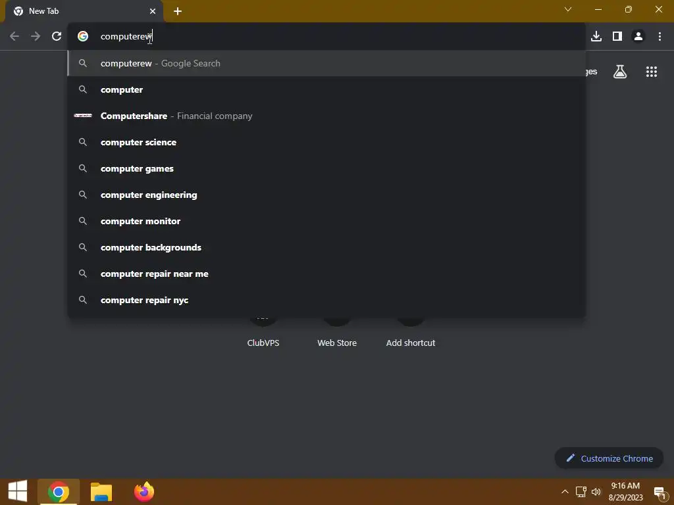The height and width of the screenshot is (505, 674).
Task: Open the tab search chevron
Action: pos(568,9)
